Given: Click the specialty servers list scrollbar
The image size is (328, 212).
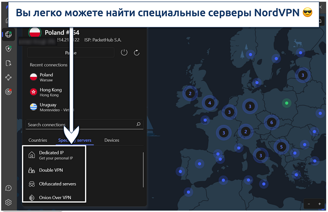Looking at the screenshot, I should pyautogui.click(x=143, y=170).
